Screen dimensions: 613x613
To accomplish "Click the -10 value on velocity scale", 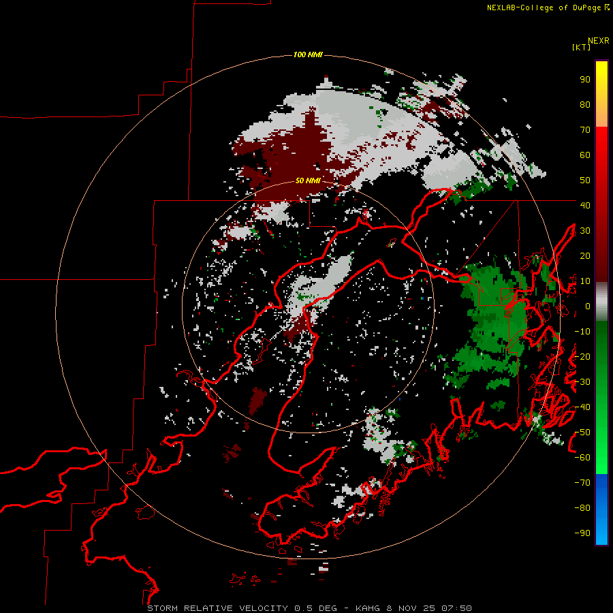I will click(x=582, y=332).
